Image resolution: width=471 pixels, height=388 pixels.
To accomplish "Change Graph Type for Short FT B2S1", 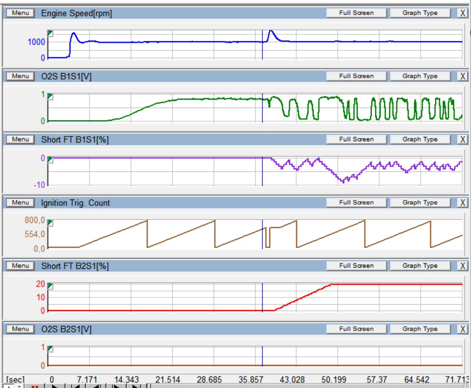I will [420, 266].
